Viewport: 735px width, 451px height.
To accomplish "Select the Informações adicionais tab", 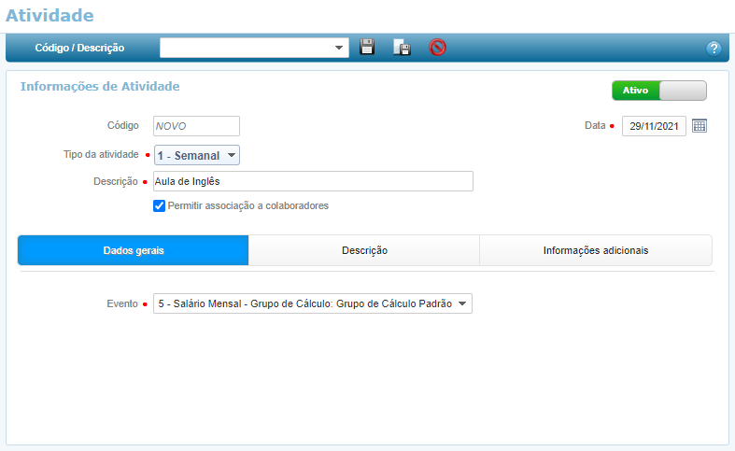I will tap(595, 250).
